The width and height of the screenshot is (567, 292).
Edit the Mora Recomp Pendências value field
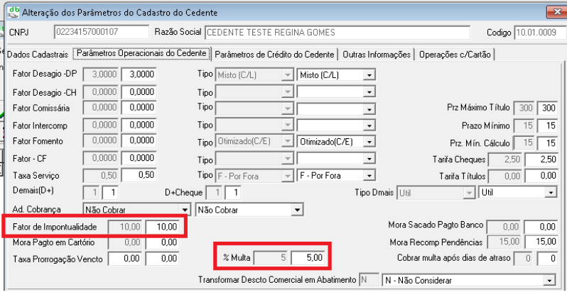544,242
